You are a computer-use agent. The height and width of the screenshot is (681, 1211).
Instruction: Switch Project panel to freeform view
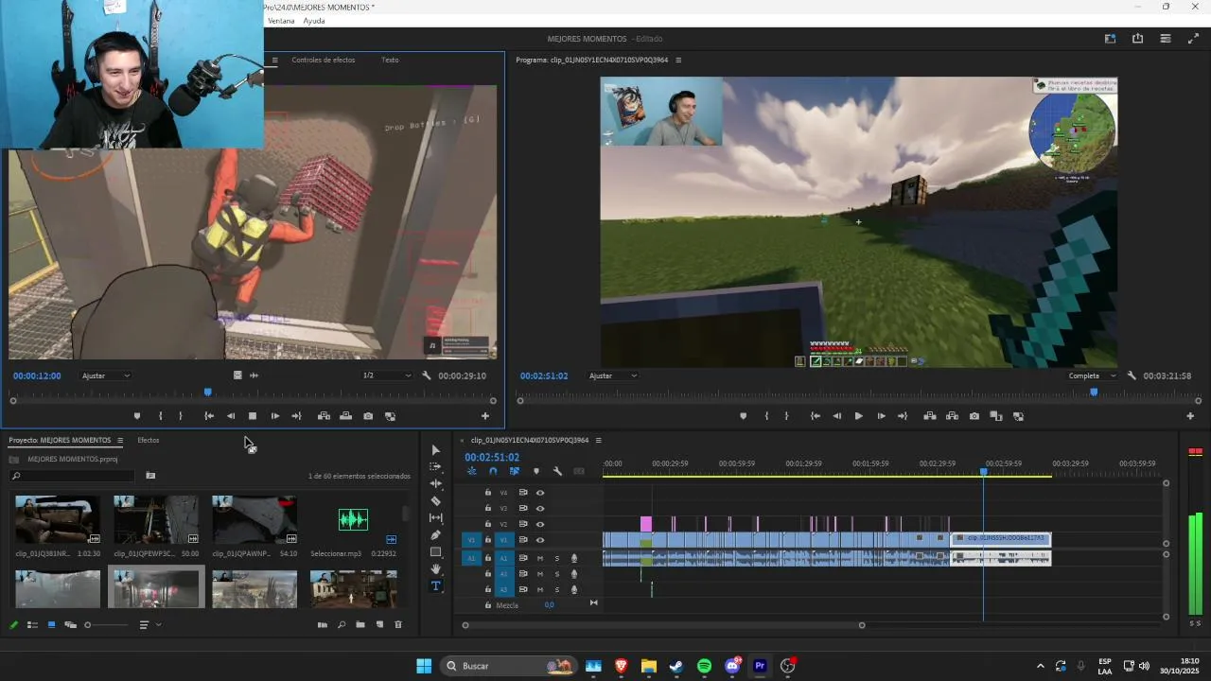pos(70,625)
